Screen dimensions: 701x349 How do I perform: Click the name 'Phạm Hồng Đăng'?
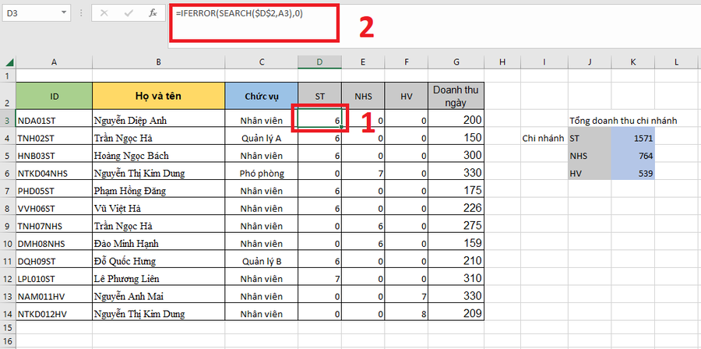pyautogui.click(x=130, y=191)
